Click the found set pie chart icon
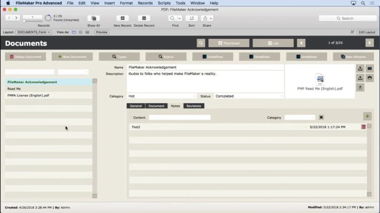The height and width of the screenshot is (213, 380). [x=48, y=18]
